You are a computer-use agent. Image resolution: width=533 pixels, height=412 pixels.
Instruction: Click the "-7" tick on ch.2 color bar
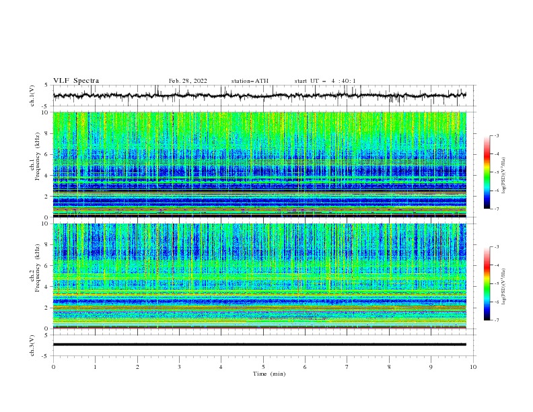(497, 320)
